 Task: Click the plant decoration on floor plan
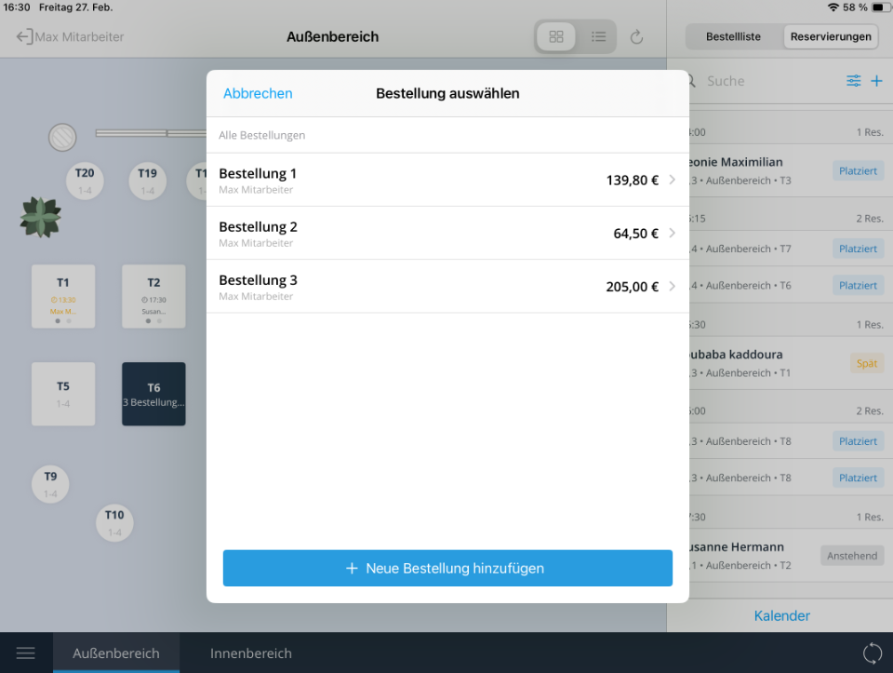pos(40,217)
